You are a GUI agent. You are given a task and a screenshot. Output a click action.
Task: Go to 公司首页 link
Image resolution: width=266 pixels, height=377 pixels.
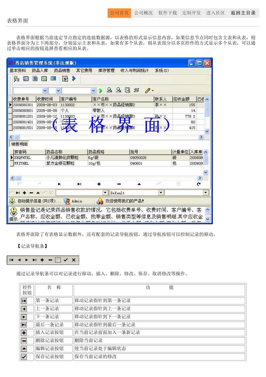coord(119,13)
